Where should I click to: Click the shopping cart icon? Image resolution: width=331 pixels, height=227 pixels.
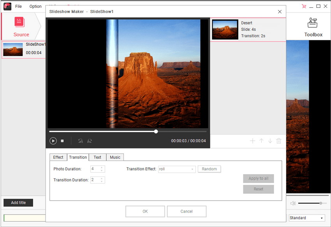(304, 6)
